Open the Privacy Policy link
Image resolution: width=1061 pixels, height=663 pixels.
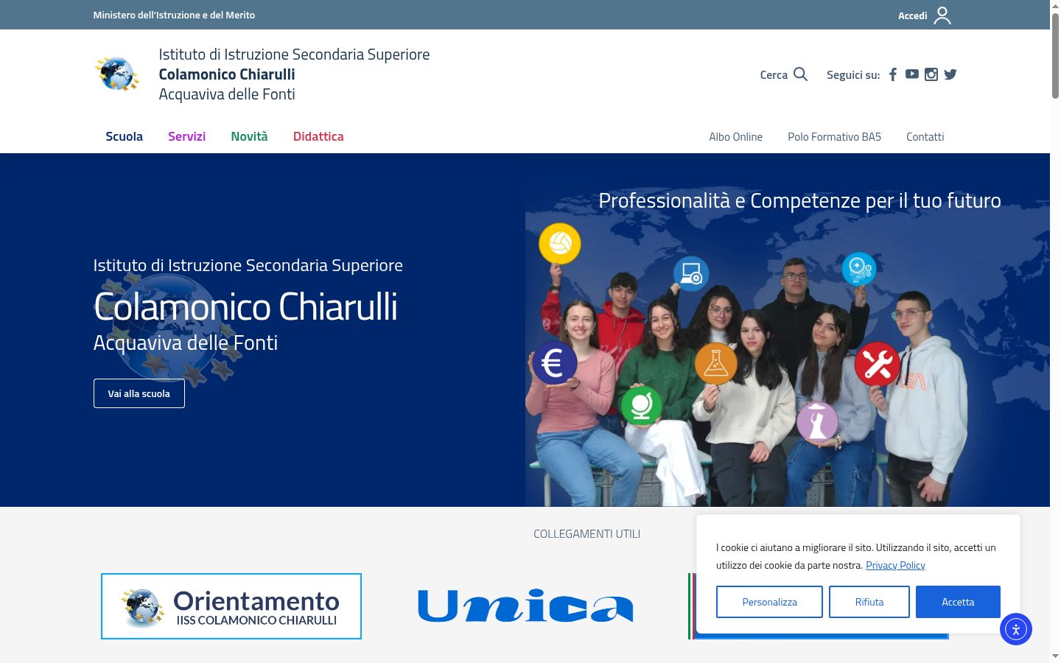point(895,565)
